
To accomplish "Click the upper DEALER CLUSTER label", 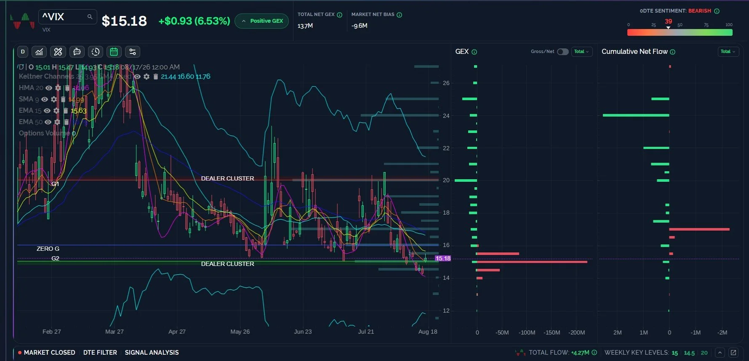I will pyautogui.click(x=227, y=178).
